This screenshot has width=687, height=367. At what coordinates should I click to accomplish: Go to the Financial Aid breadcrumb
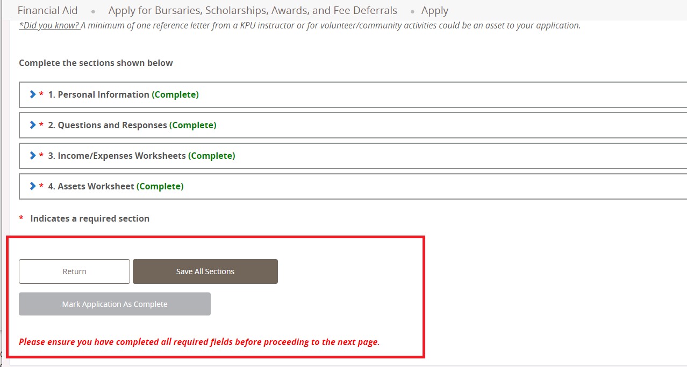(x=48, y=11)
